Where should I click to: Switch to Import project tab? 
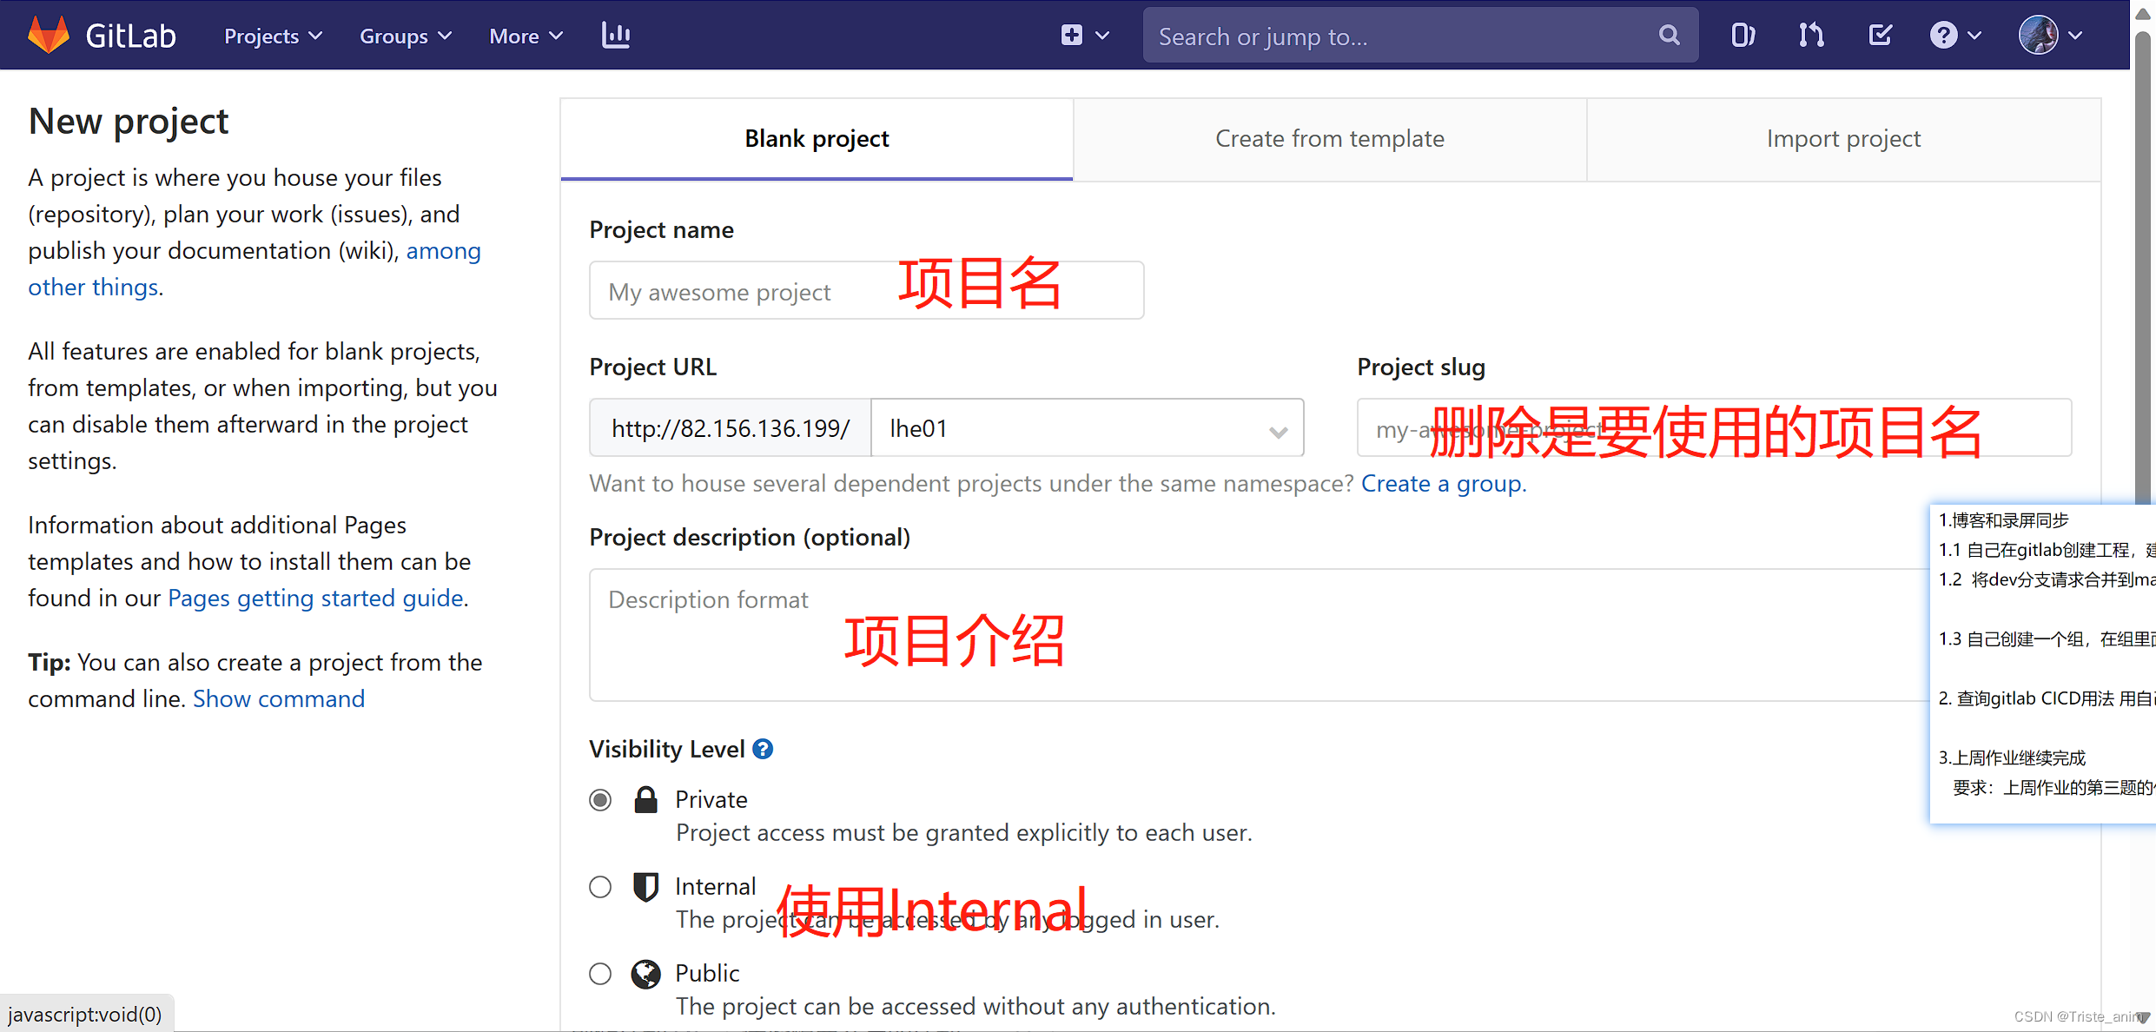click(x=1843, y=139)
